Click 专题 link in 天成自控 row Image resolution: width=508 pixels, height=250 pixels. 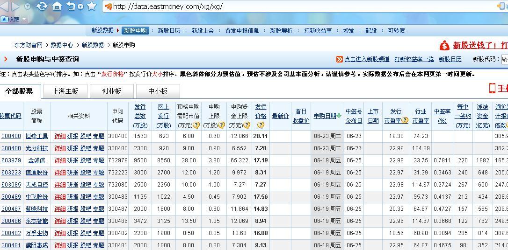[99, 185]
